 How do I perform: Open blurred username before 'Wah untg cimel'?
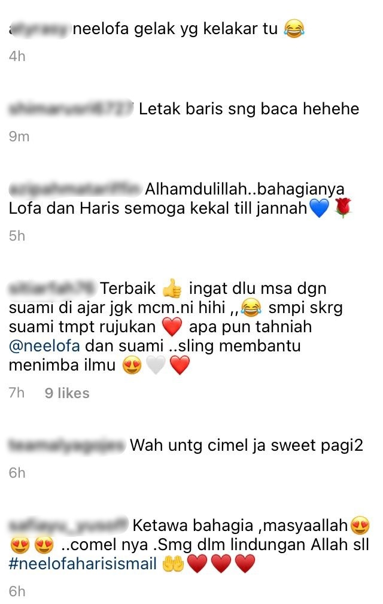click(x=66, y=445)
